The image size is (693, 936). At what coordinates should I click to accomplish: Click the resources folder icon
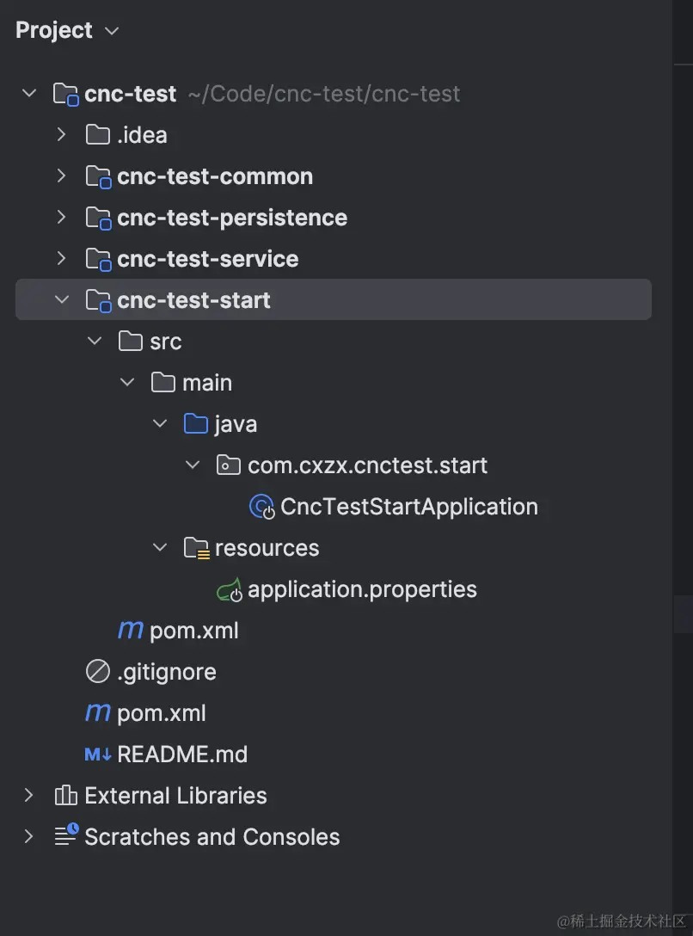(x=196, y=548)
